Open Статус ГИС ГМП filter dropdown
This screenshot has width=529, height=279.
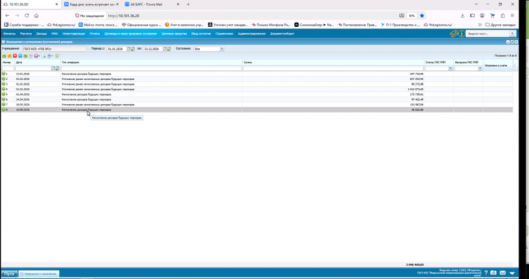[x=450, y=68]
